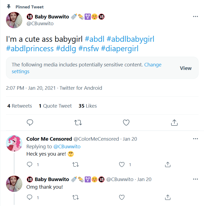Screen dimensions: 204x206
Task: Open more options for Color Me Censored reply
Action: click(x=195, y=139)
